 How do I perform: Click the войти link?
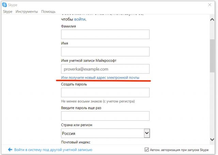click(x=80, y=19)
